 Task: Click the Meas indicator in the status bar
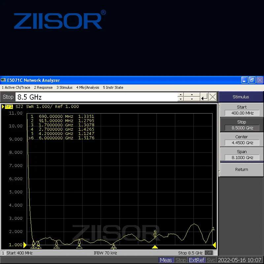tap(166, 260)
